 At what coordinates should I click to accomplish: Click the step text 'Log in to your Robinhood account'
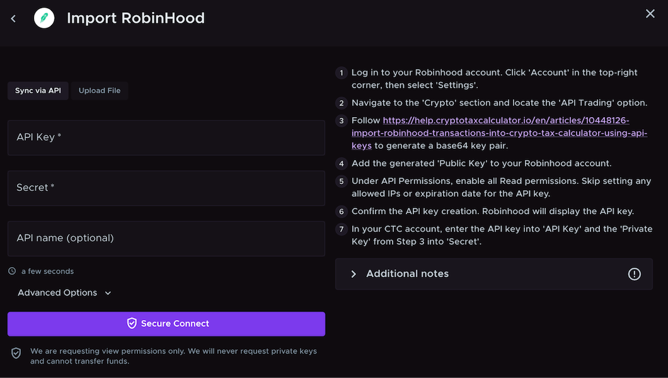494,79
